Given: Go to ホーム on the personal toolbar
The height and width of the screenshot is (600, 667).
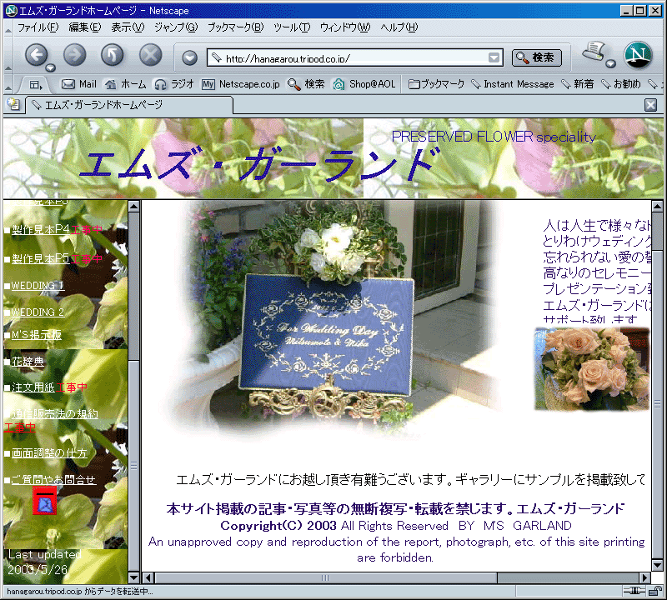Looking at the screenshot, I should pyautogui.click(x=126, y=84).
